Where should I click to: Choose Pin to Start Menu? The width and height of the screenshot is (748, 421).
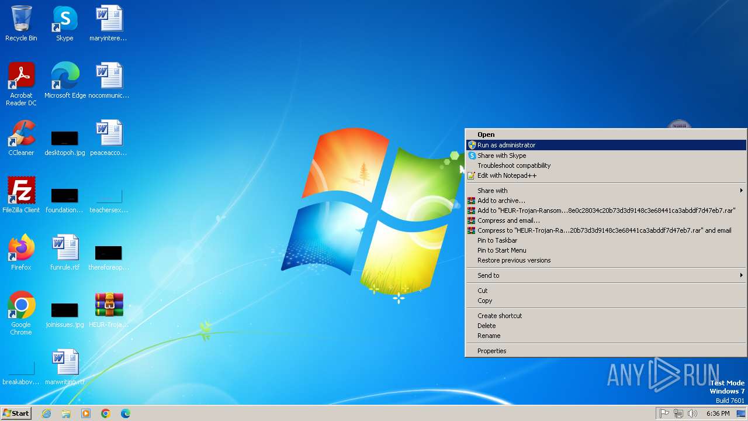click(606, 250)
